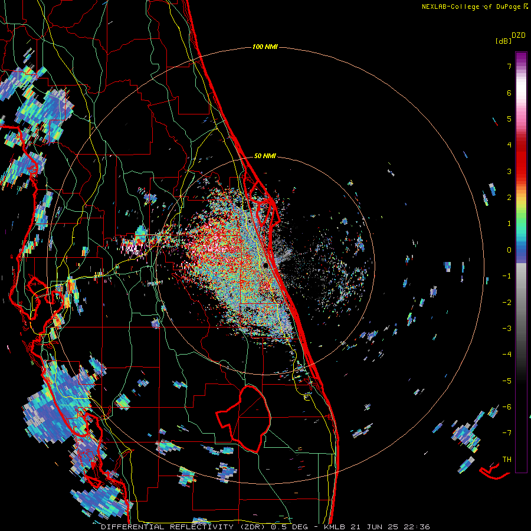Click the 50 NMI range ring label
The width and height of the screenshot is (531, 531).
(x=265, y=156)
